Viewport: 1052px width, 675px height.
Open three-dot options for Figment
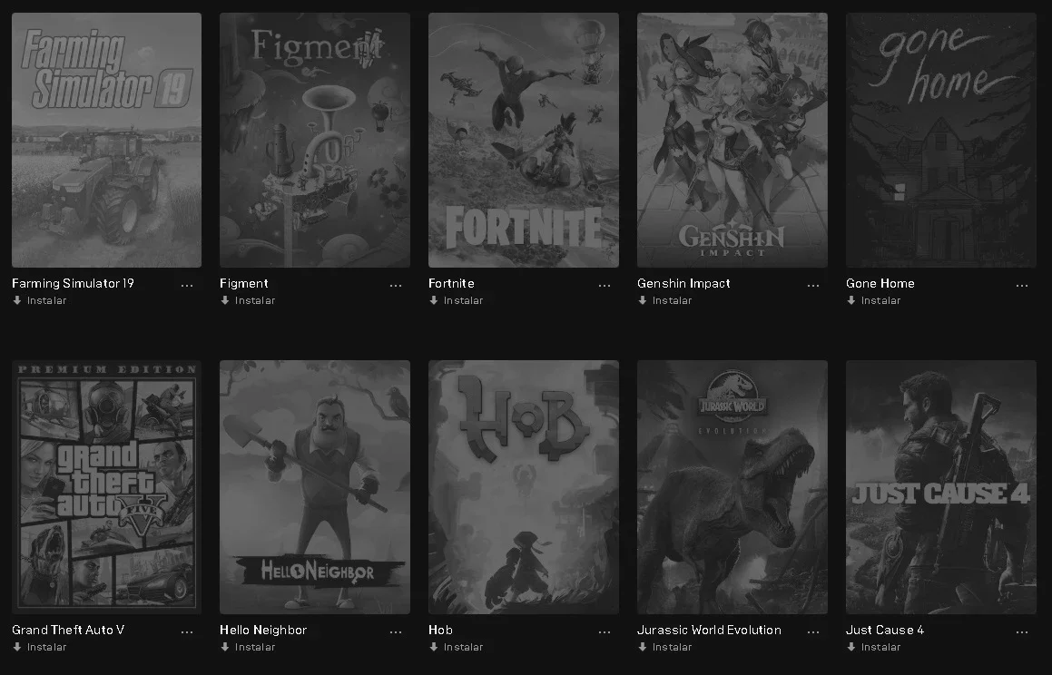pos(396,286)
